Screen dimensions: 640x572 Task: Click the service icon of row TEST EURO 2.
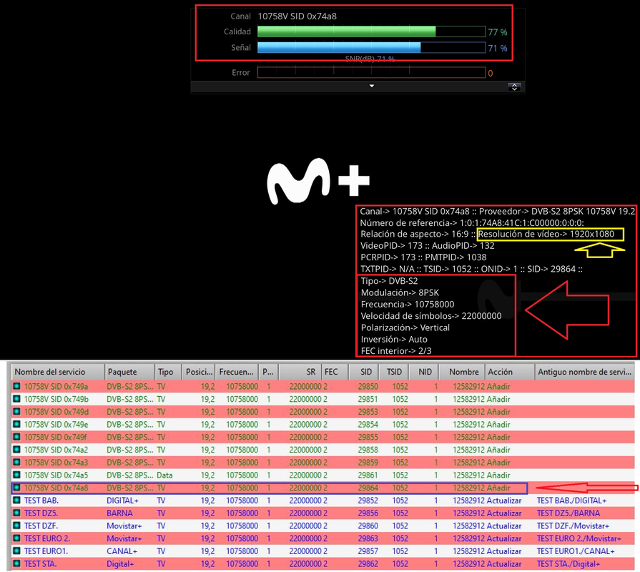16,538
